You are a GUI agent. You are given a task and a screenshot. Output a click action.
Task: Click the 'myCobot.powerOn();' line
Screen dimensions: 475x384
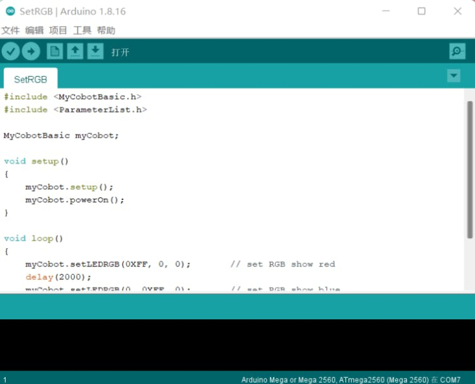point(74,200)
